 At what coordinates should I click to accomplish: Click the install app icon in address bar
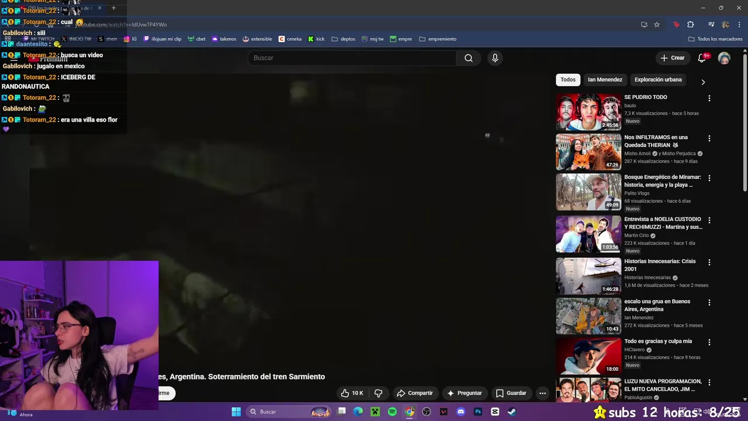644,25
